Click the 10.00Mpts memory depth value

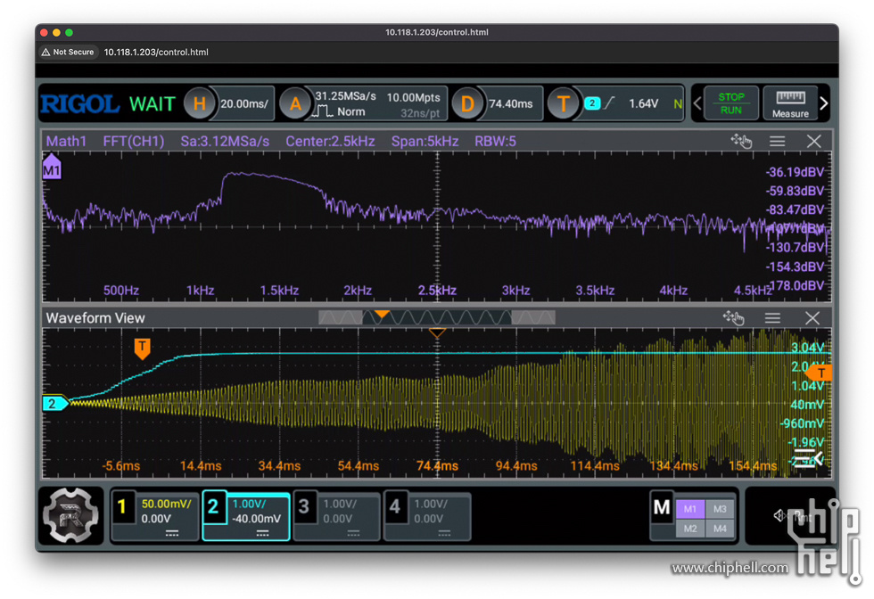tap(413, 97)
